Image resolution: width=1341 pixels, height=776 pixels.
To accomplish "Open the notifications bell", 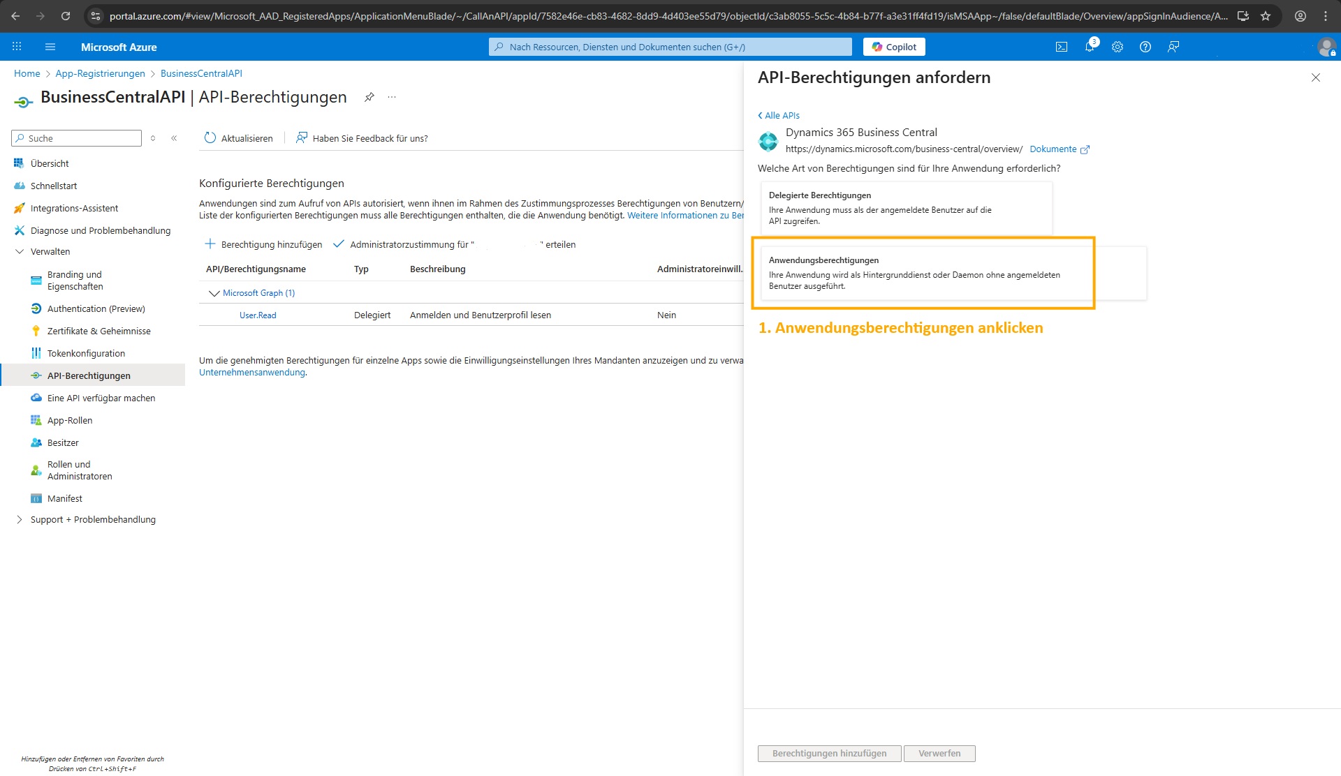I will click(x=1090, y=47).
